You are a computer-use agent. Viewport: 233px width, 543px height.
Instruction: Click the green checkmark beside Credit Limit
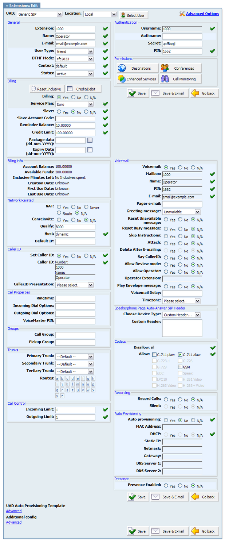click(106, 132)
